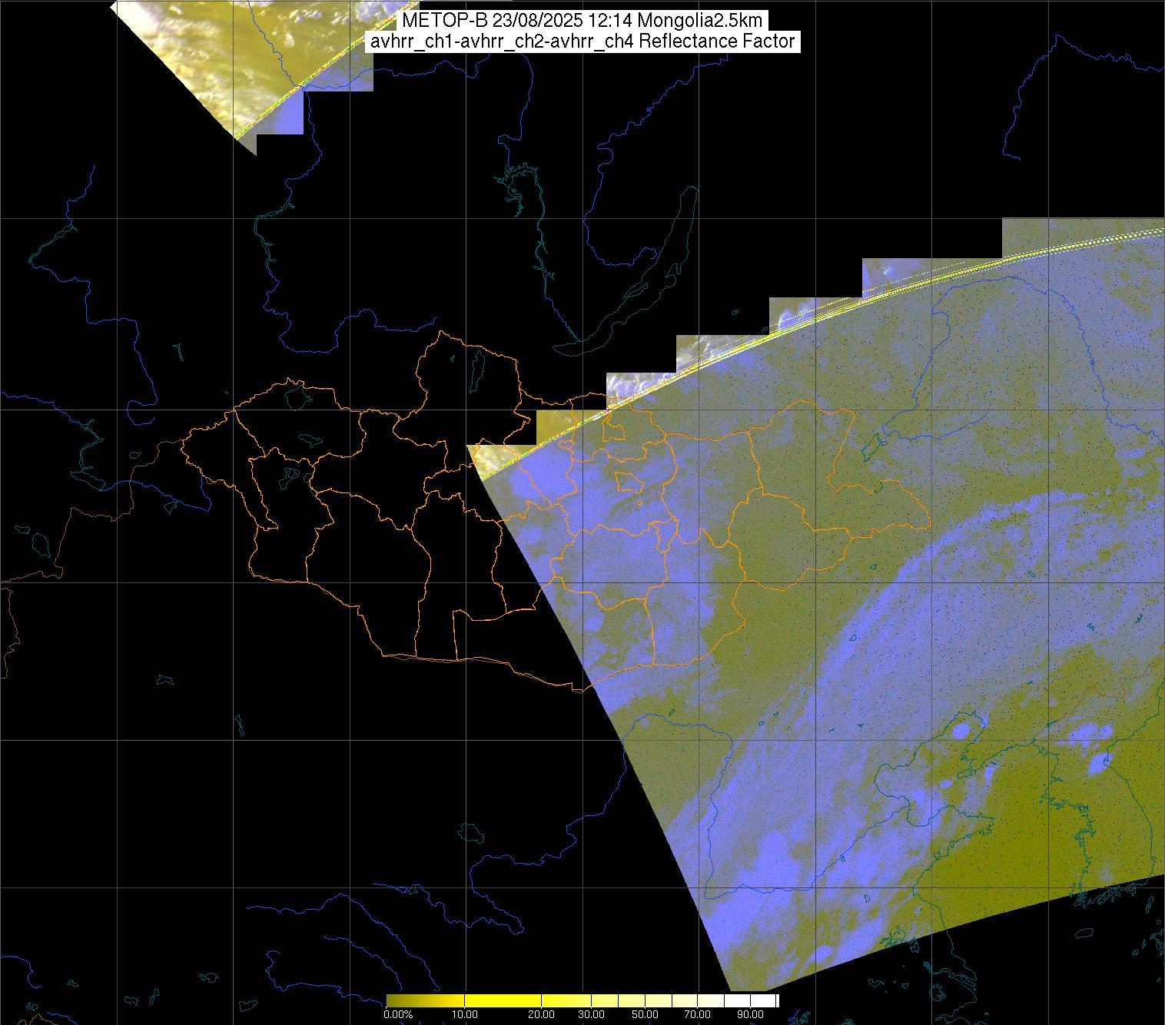
Task: Click the white end of the colorbar
Action: pos(772,1000)
